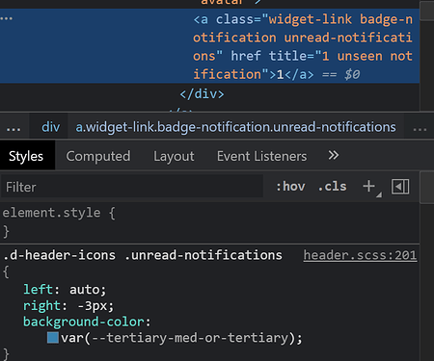Viewport: 434px width, 361px height.
Task: Click the background-color property name
Action: click(84, 322)
